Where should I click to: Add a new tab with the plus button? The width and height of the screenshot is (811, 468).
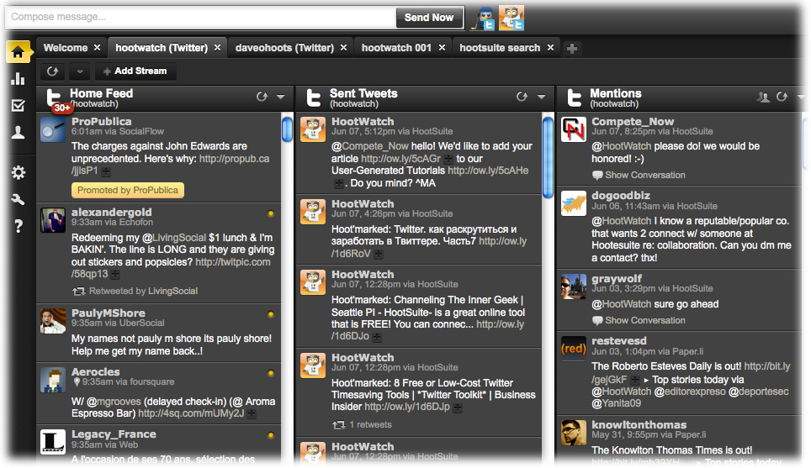tap(572, 49)
